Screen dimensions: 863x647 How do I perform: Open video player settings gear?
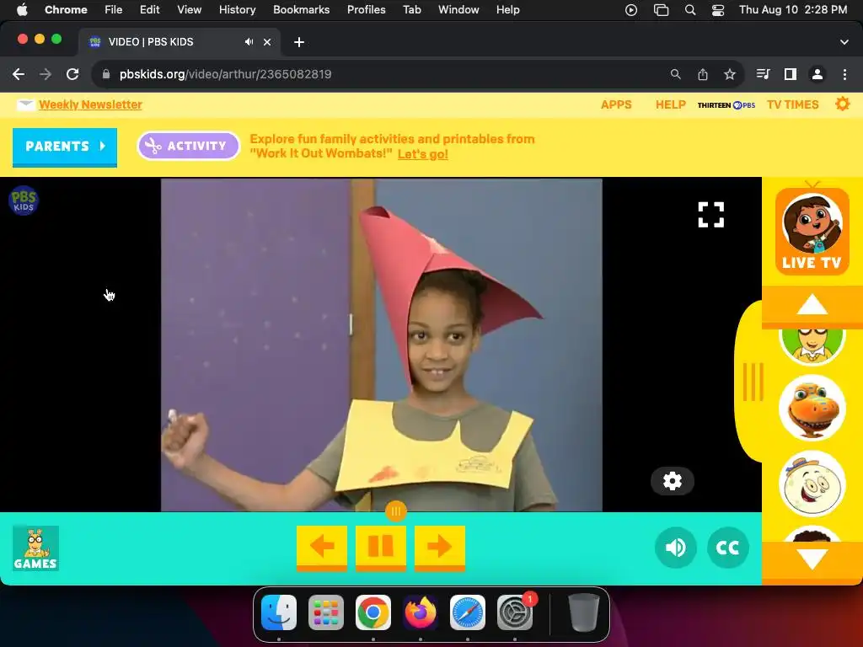tap(672, 481)
